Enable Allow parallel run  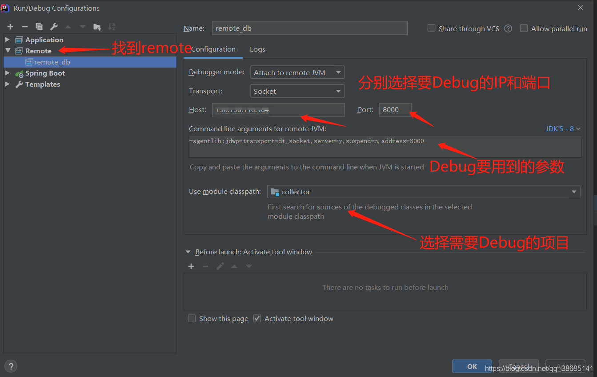524,28
